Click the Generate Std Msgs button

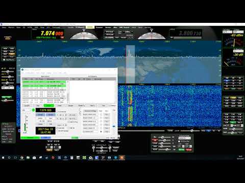pyautogui.click(x=90, y=111)
